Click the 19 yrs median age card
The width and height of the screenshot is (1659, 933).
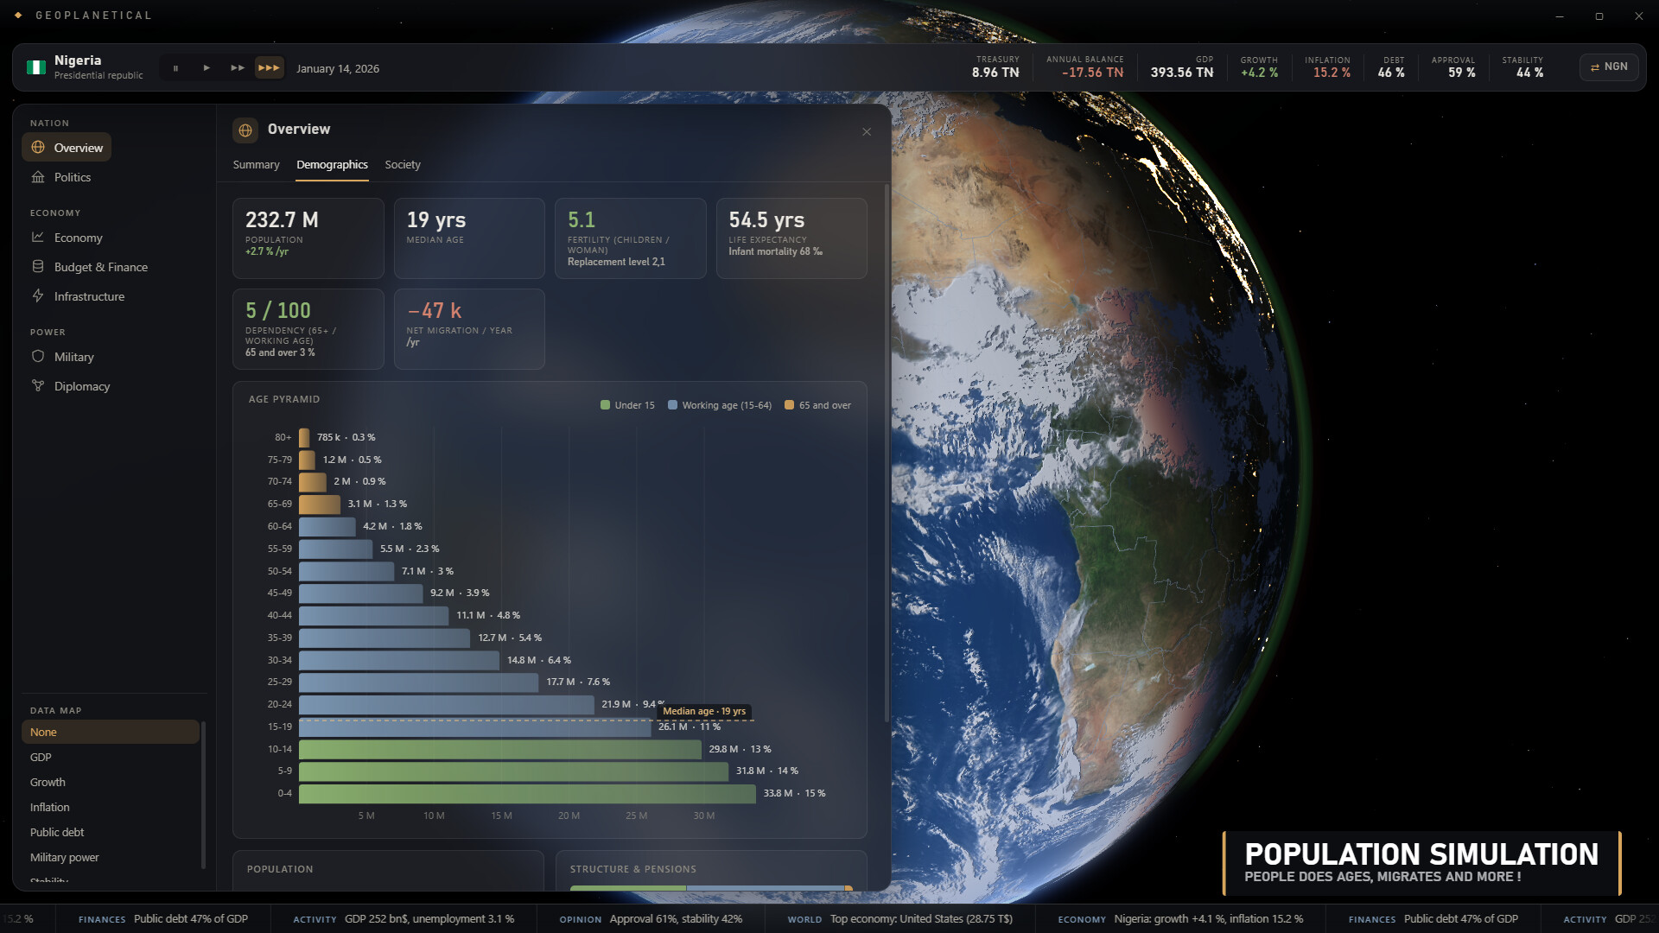coord(469,238)
